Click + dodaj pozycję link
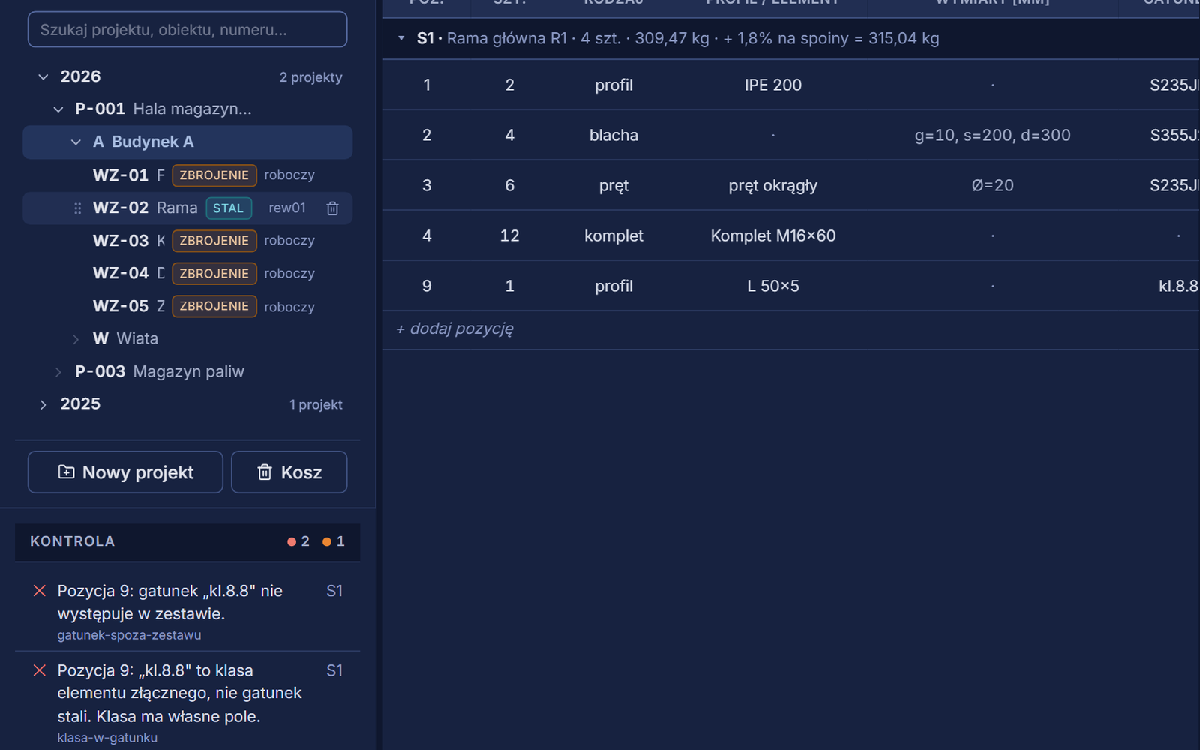Viewport: 1200px width, 750px height. 454,328
